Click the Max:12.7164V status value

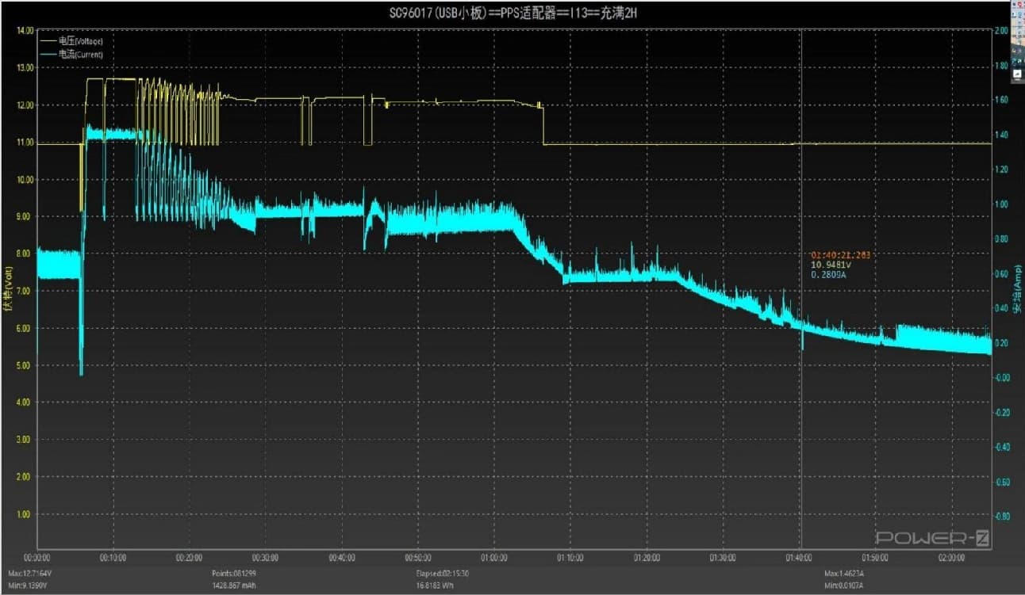pyautogui.click(x=29, y=574)
